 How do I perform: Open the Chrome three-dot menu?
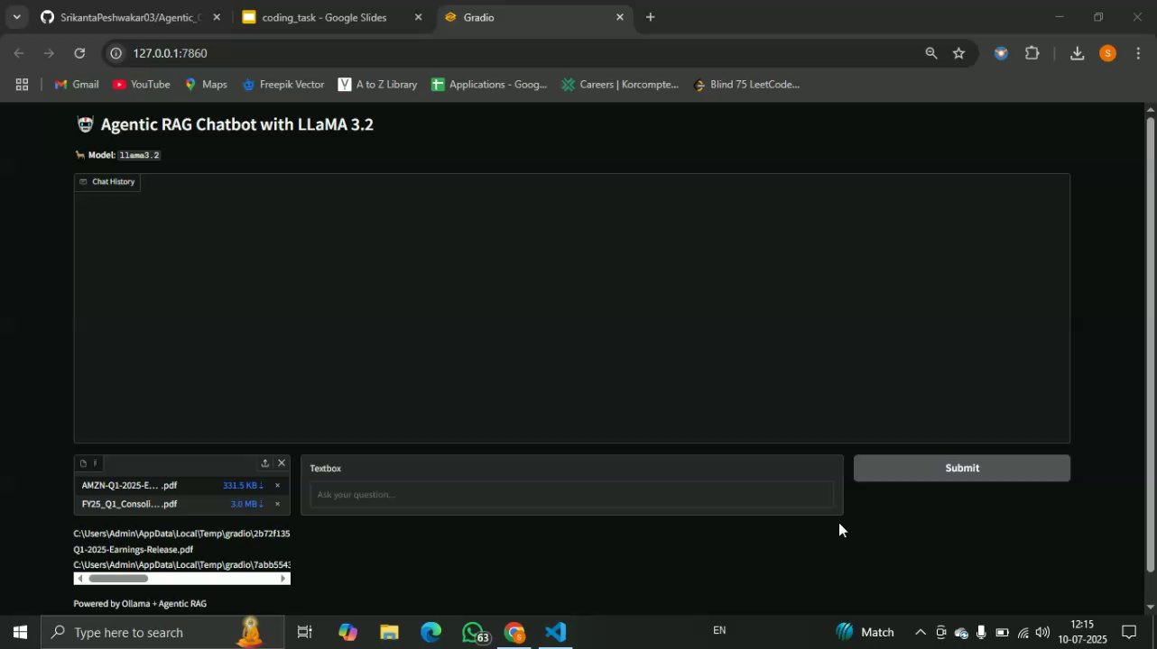tap(1139, 53)
